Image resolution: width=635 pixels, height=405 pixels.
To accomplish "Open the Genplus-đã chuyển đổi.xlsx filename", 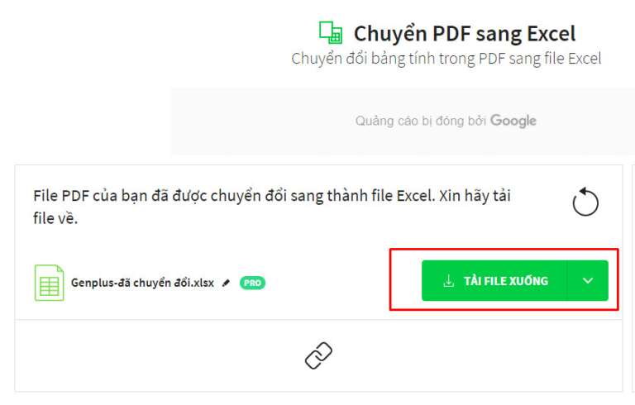I will point(142,283).
